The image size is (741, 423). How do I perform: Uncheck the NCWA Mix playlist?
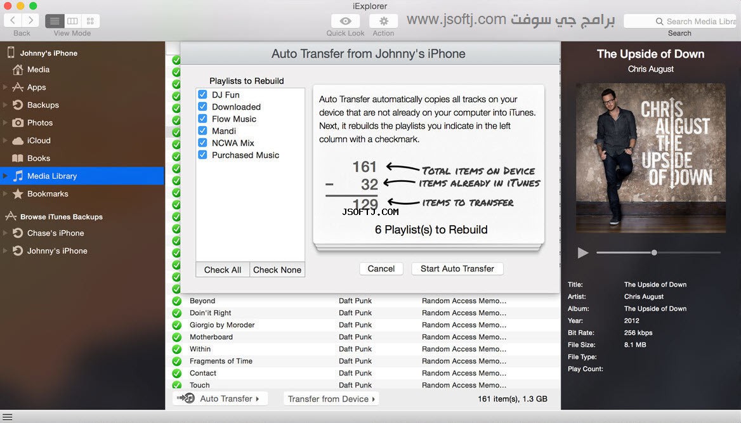coord(202,142)
